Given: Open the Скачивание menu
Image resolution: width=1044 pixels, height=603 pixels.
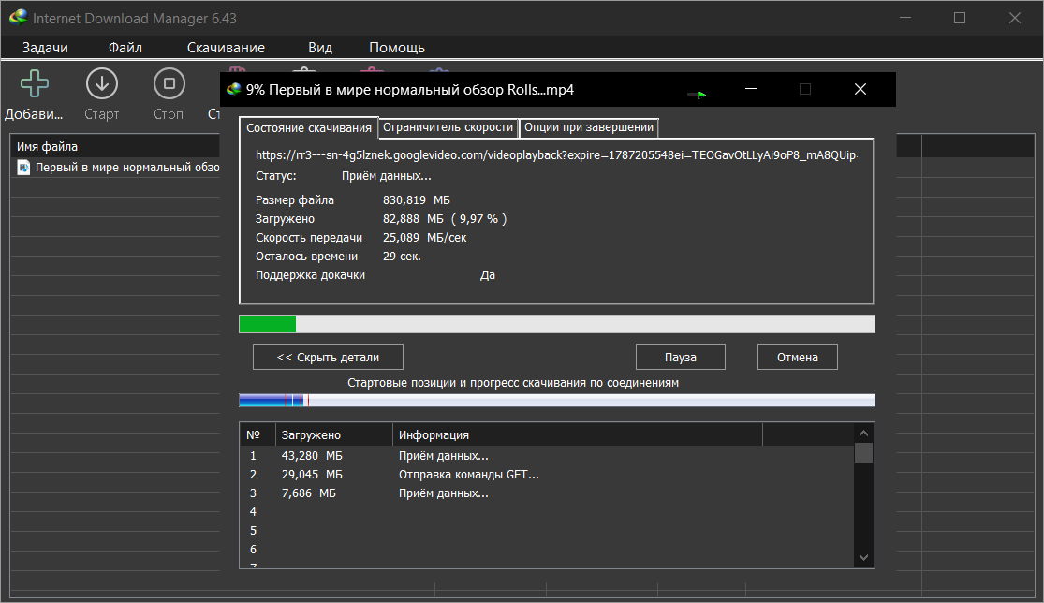Looking at the screenshot, I should [x=226, y=48].
